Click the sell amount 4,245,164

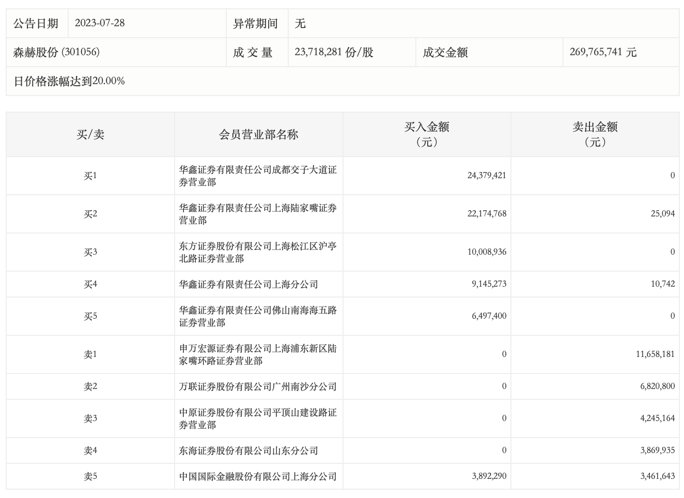point(657,418)
